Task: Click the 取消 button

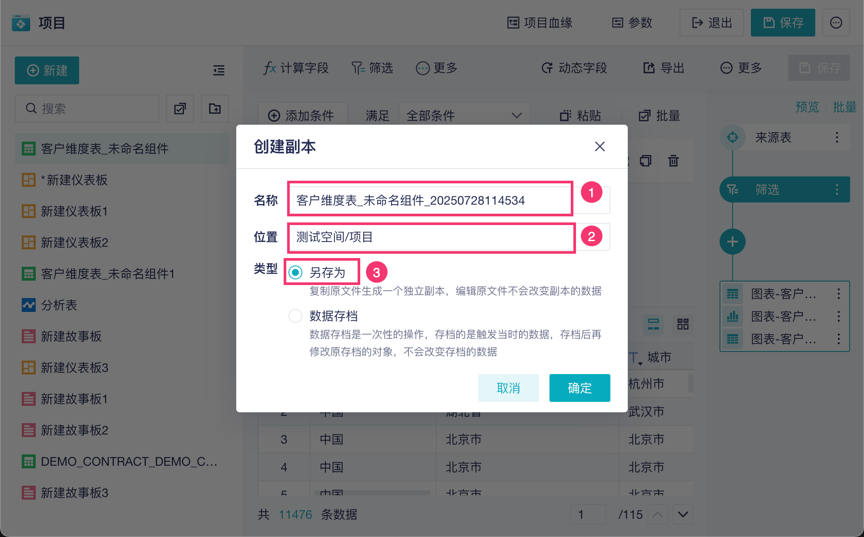Action: click(508, 388)
